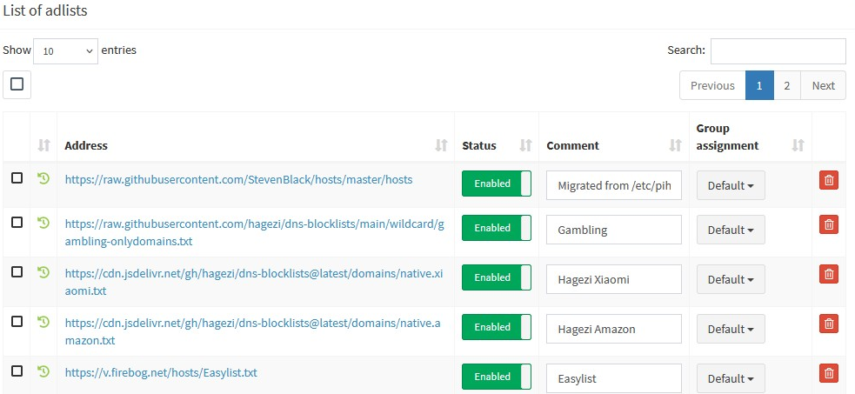Sort table by Address column arrows
The height and width of the screenshot is (394, 855).
pos(441,145)
